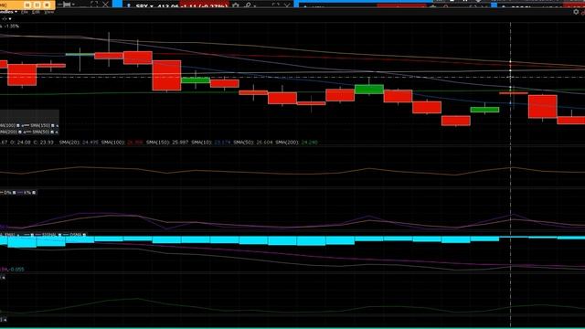
Task: Click the arrow after the SMA(50) legend entry
Action: pos(57,132)
